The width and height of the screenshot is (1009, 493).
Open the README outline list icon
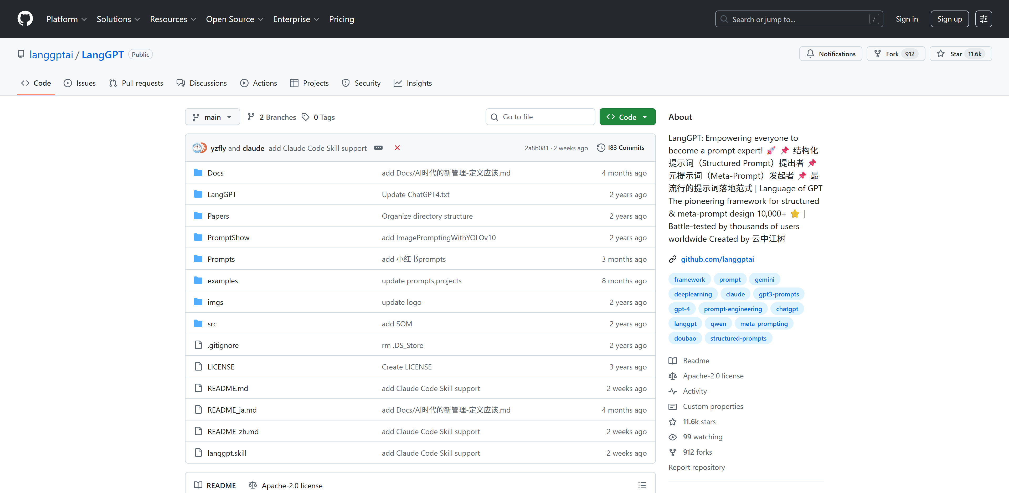click(642, 485)
